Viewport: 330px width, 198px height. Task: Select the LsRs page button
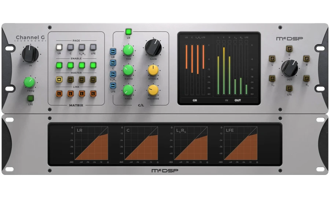pos(82,47)
